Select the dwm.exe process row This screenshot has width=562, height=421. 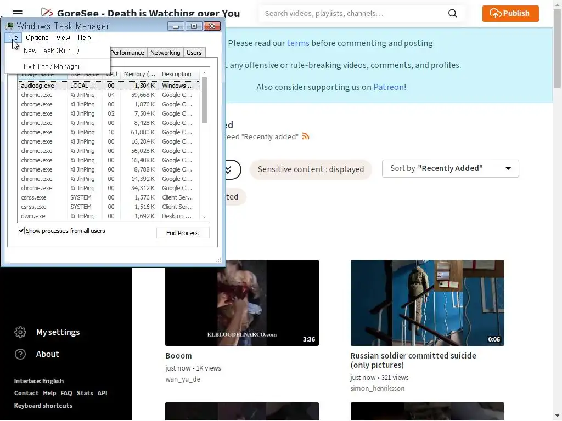(x=109, y=216)
